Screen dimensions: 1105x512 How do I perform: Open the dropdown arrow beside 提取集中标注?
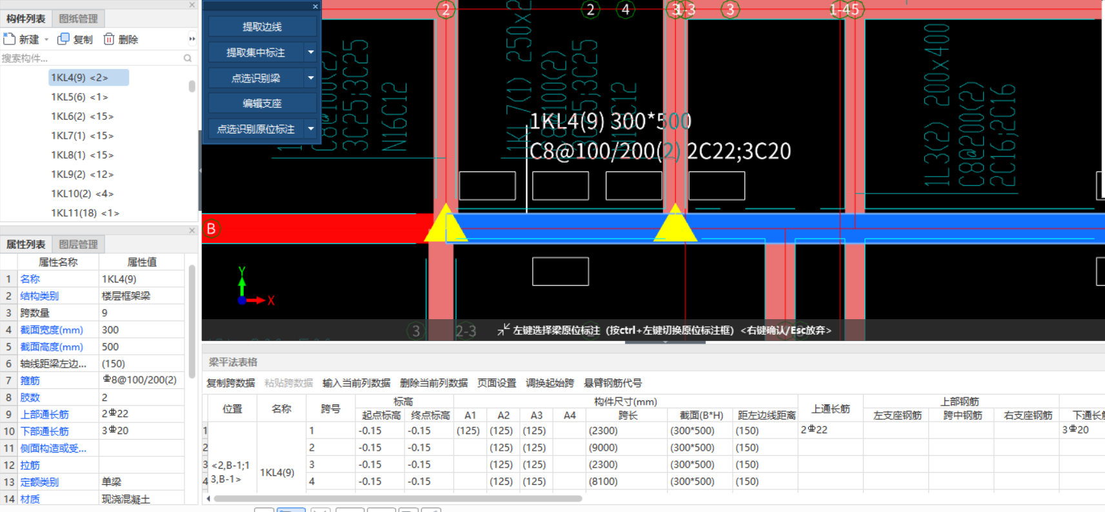(311, 52)
